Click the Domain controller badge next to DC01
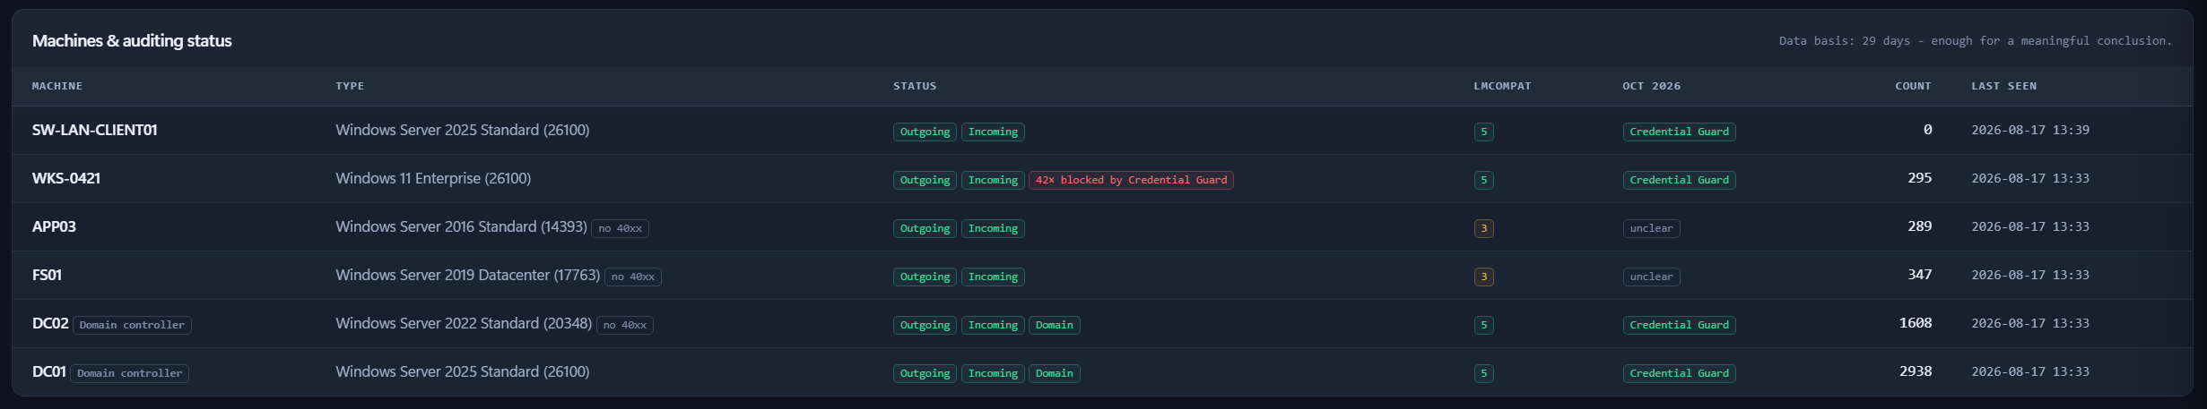The width and height of the screenshot is (2207, 409). (130, 373)
